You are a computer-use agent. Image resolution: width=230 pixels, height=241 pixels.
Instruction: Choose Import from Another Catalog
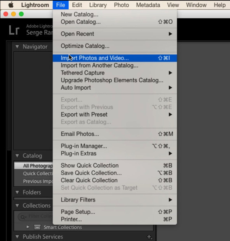[x=115, y=65]
